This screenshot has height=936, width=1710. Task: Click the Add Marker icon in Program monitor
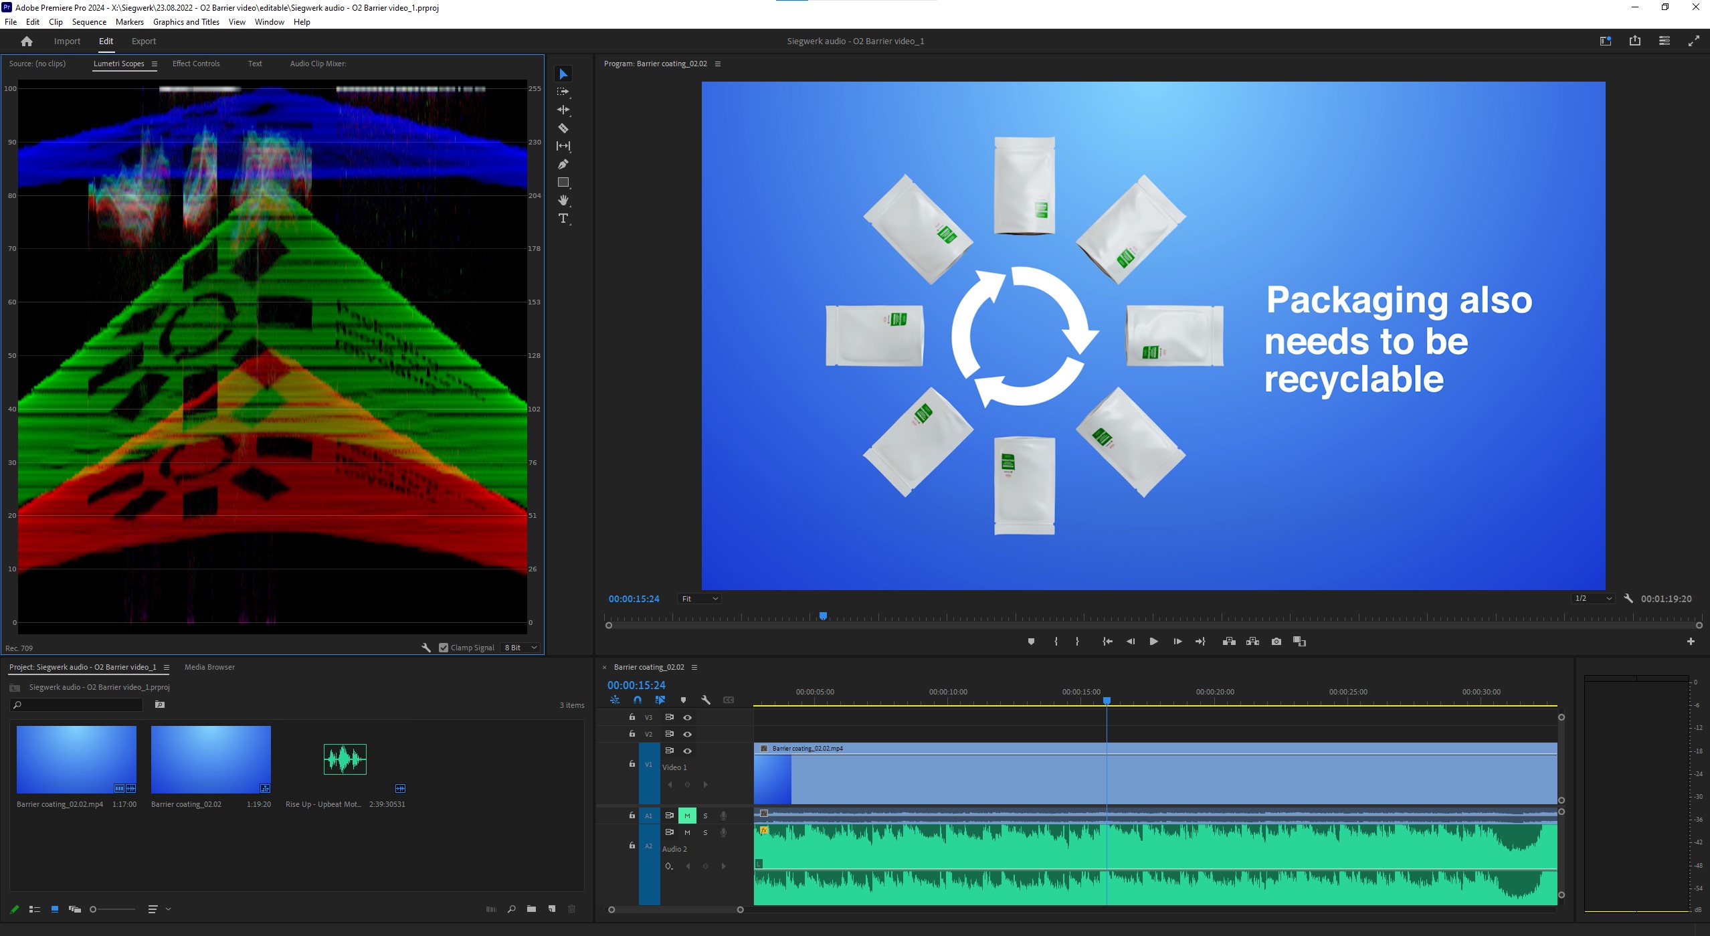click(1031, 641)
